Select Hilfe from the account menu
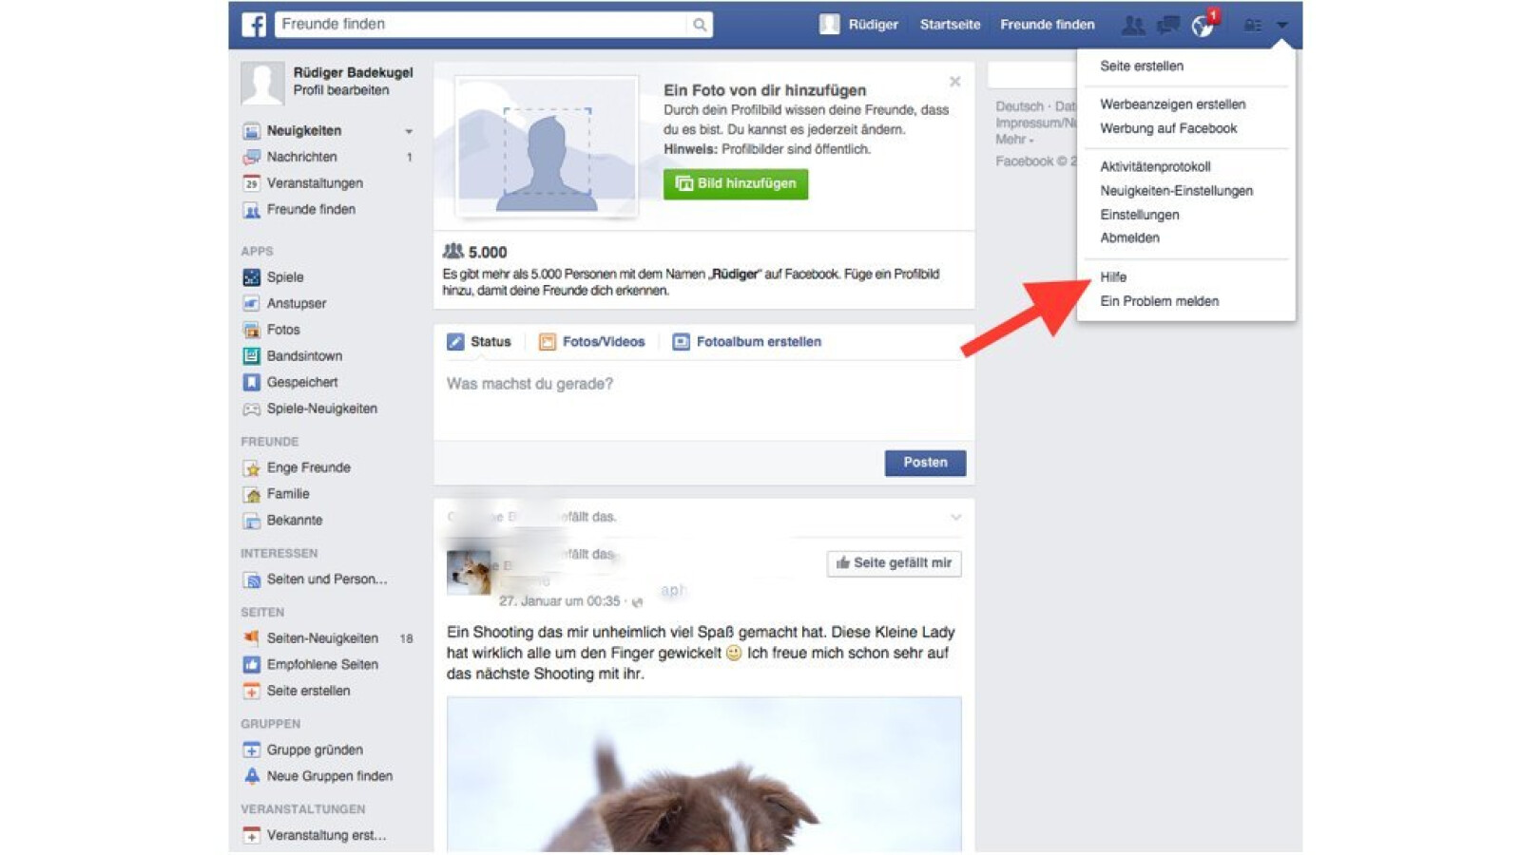This screenshot has width=1521, height=855. tap(1113, 277)
